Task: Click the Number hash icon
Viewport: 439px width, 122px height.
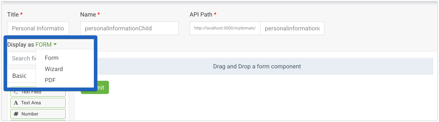Action: pos(16,114)
